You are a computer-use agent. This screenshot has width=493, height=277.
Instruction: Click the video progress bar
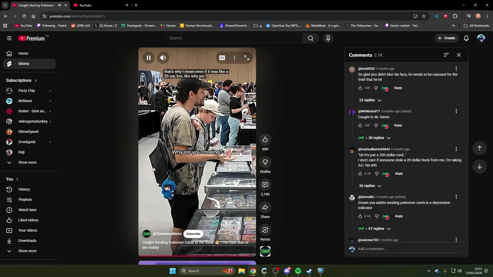pos(197,256)
